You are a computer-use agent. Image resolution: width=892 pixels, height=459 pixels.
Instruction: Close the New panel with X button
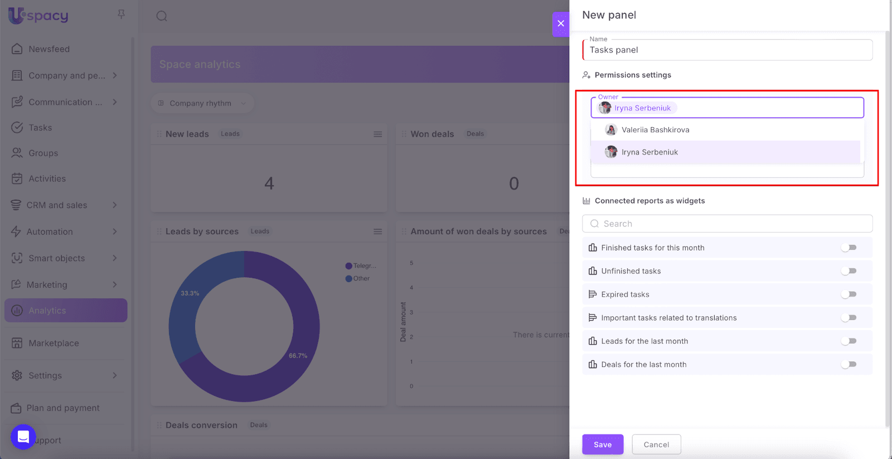(x=561, y=23)
